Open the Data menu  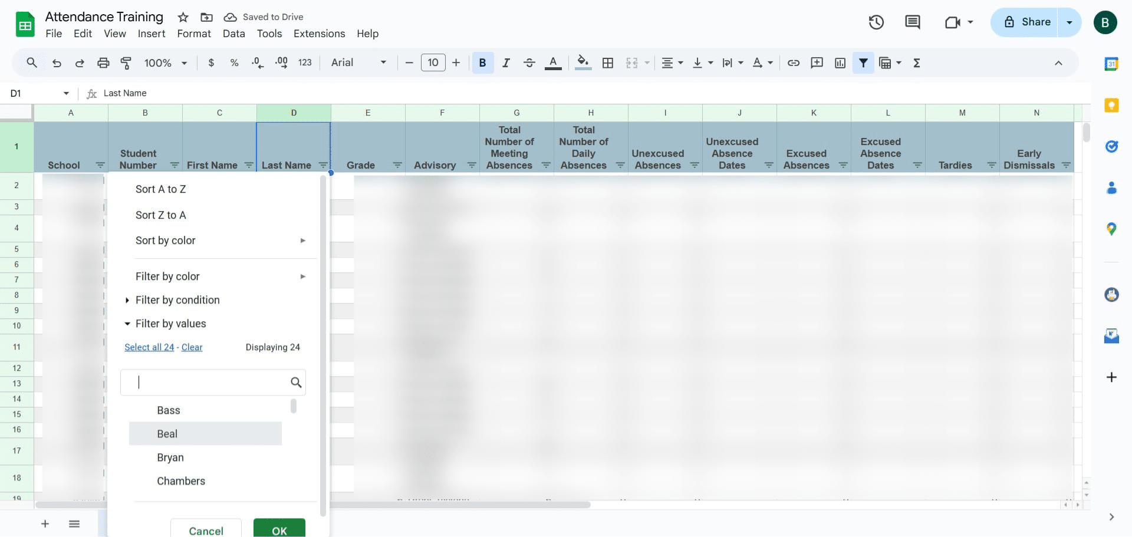click(233, 34)
